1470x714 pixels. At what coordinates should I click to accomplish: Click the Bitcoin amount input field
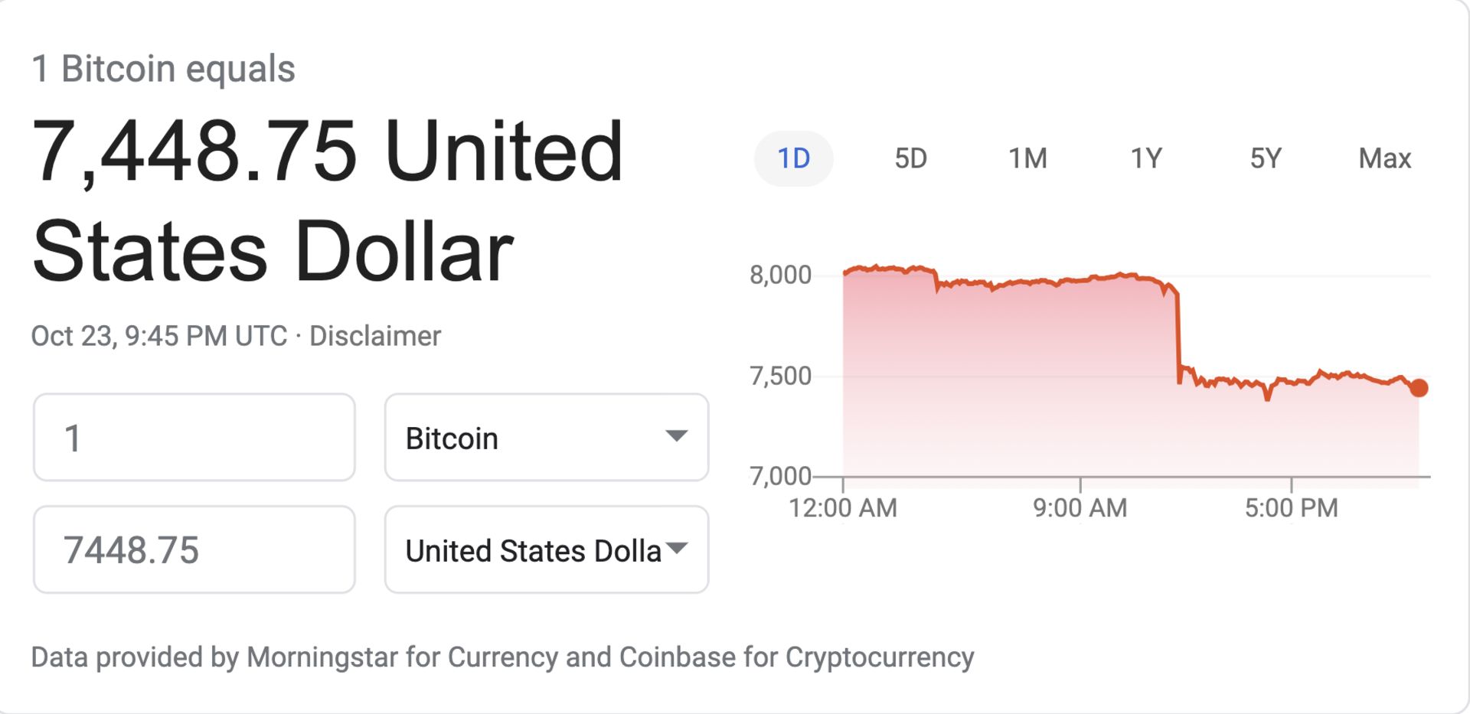[194, 437]
